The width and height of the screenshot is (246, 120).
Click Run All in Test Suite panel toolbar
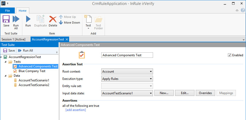25,51
